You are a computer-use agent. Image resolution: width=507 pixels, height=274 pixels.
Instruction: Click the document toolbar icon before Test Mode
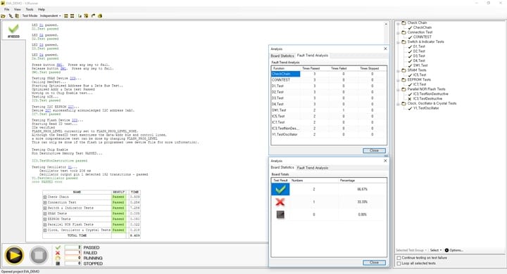coord(17,16)
